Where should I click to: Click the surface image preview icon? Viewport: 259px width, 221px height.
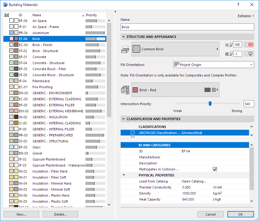point(214,90)
